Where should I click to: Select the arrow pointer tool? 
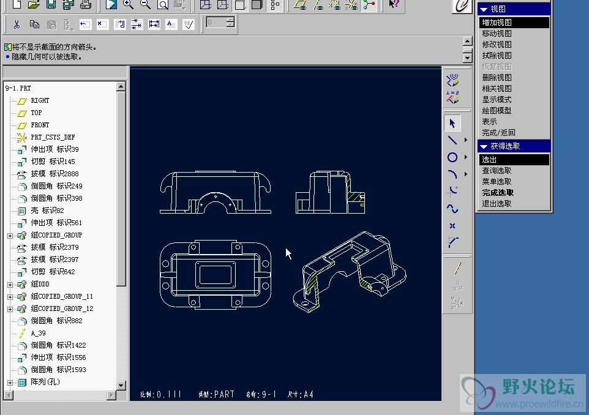tap(452, 123)
